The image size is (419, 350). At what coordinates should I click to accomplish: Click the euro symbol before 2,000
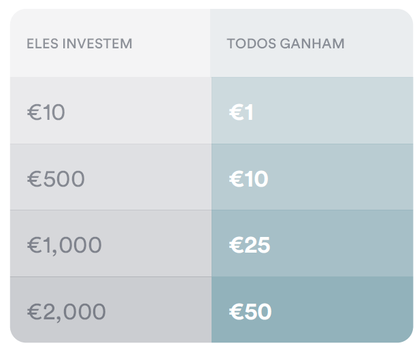(x=34, y=312)
